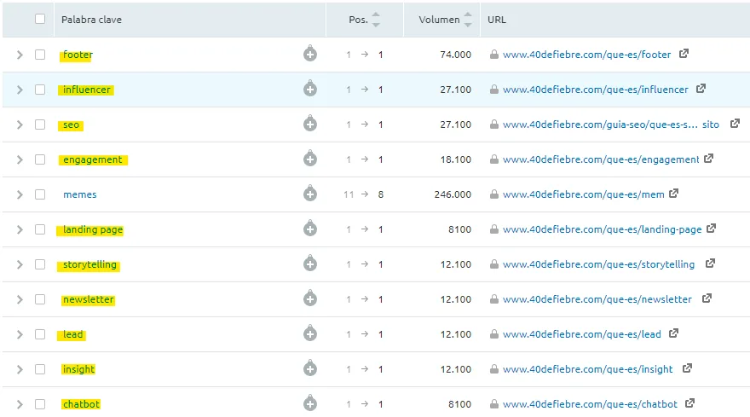Click external link icon for chatbot URL
750x417 pixels.
click(690, 403)
